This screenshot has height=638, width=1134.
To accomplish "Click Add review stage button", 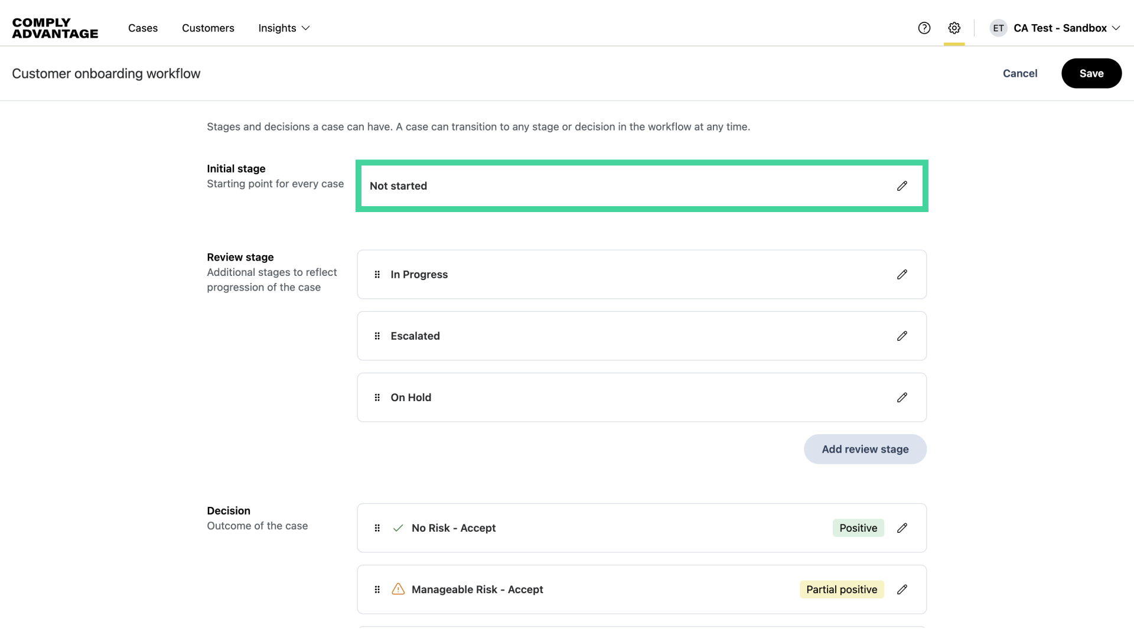I will (865, 450).
